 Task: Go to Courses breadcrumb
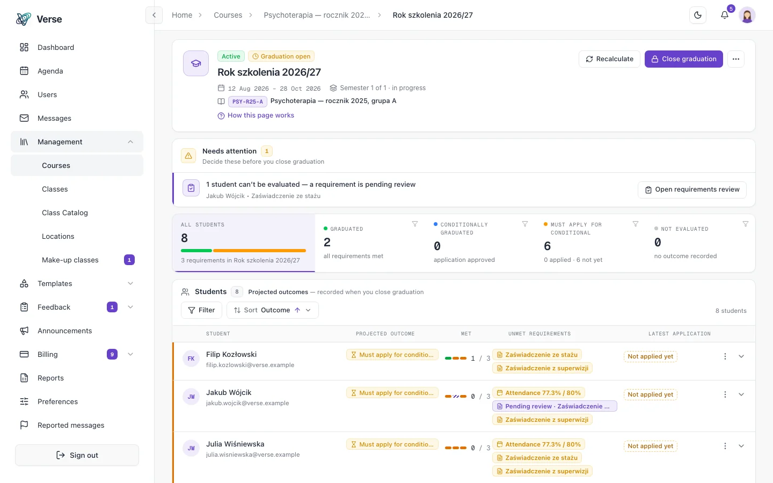click(x=228, y=15)
